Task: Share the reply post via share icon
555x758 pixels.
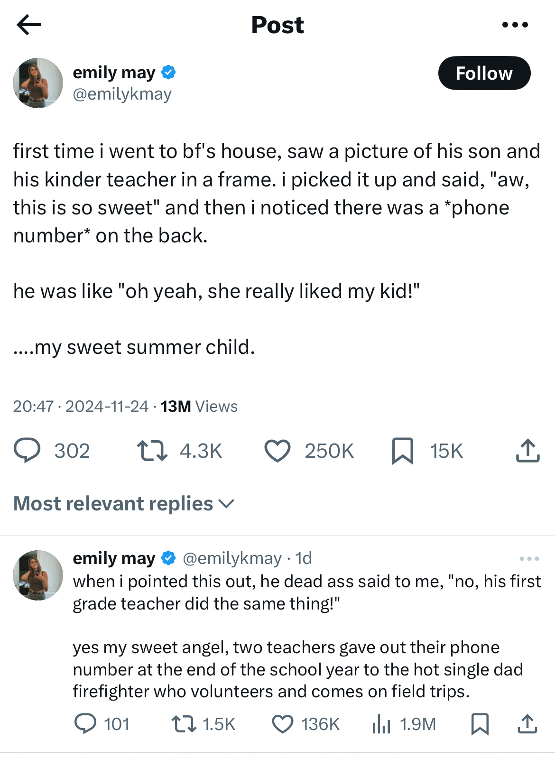Action: 527,724
